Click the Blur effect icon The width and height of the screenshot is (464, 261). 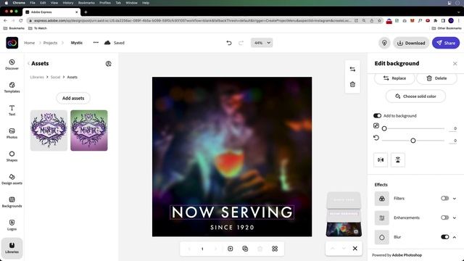[x=382, y=237]
